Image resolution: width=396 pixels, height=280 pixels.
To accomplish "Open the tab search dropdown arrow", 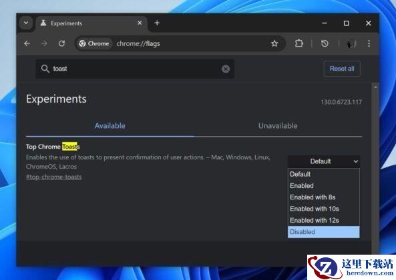I will [26, 23].
